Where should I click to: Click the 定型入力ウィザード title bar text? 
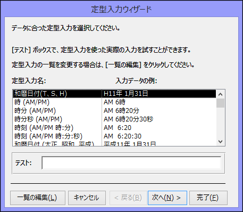pyautogui.click(x=121, y=9)
